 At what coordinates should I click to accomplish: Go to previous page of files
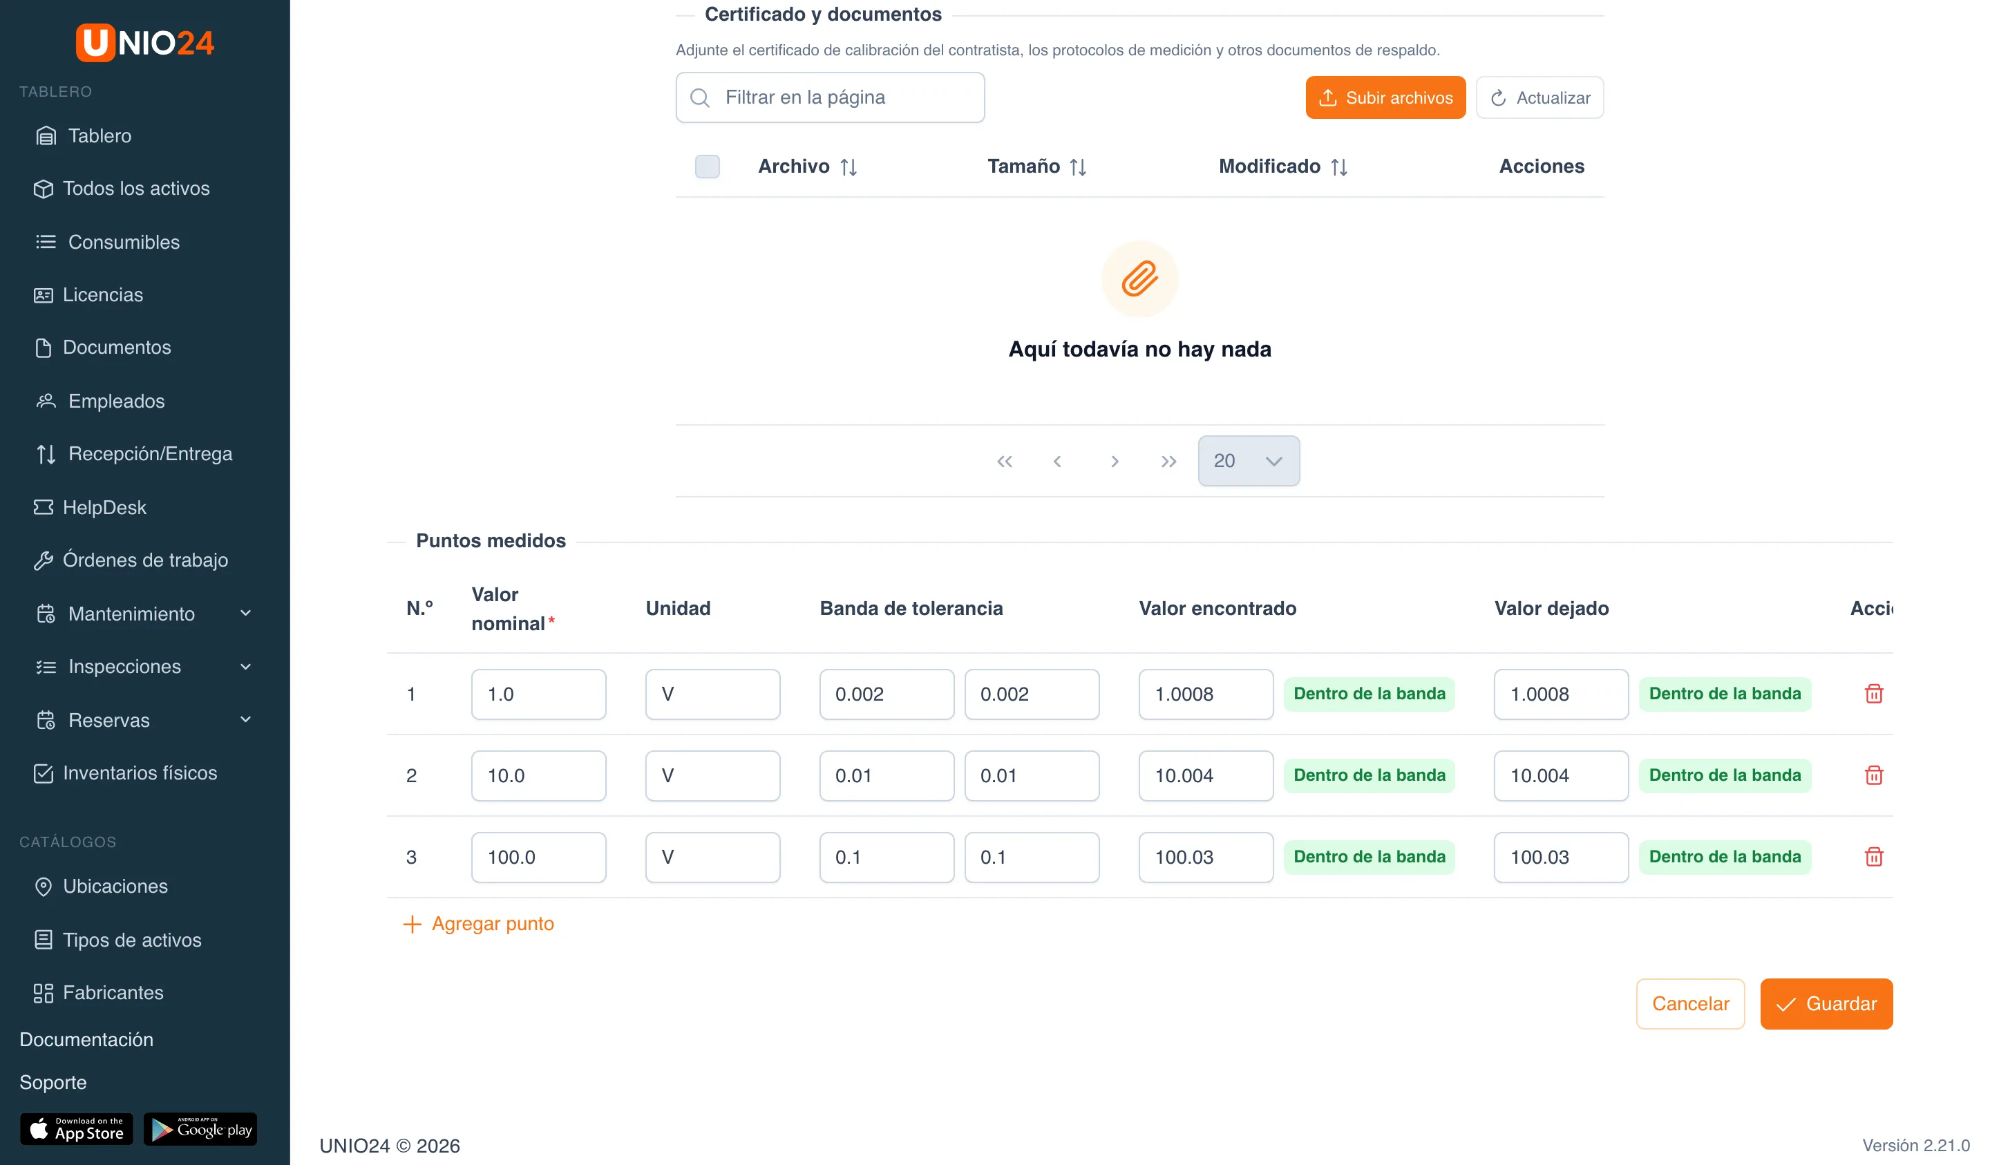pyautogui.click(x=1057, y=460)
